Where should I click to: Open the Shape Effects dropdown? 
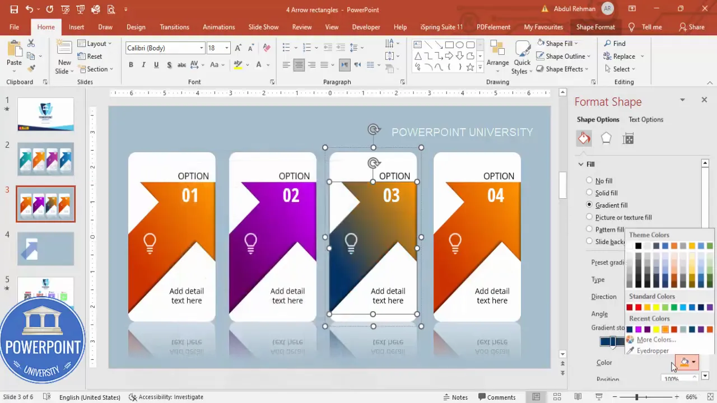pyautogui.click(x=562, y=69)
